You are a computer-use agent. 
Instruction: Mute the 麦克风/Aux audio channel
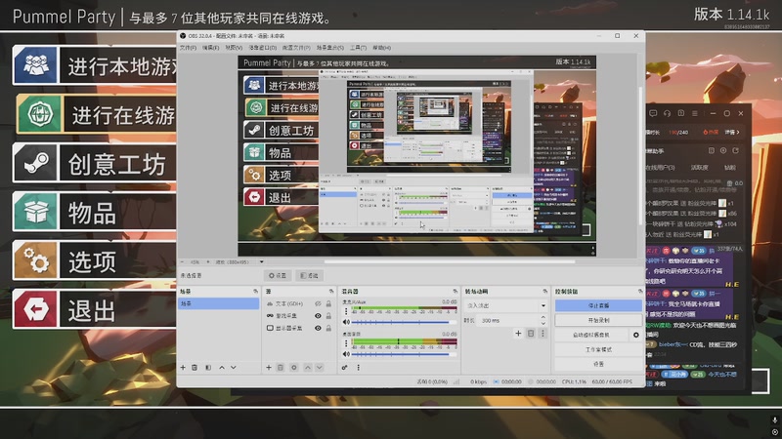(346, 322)
